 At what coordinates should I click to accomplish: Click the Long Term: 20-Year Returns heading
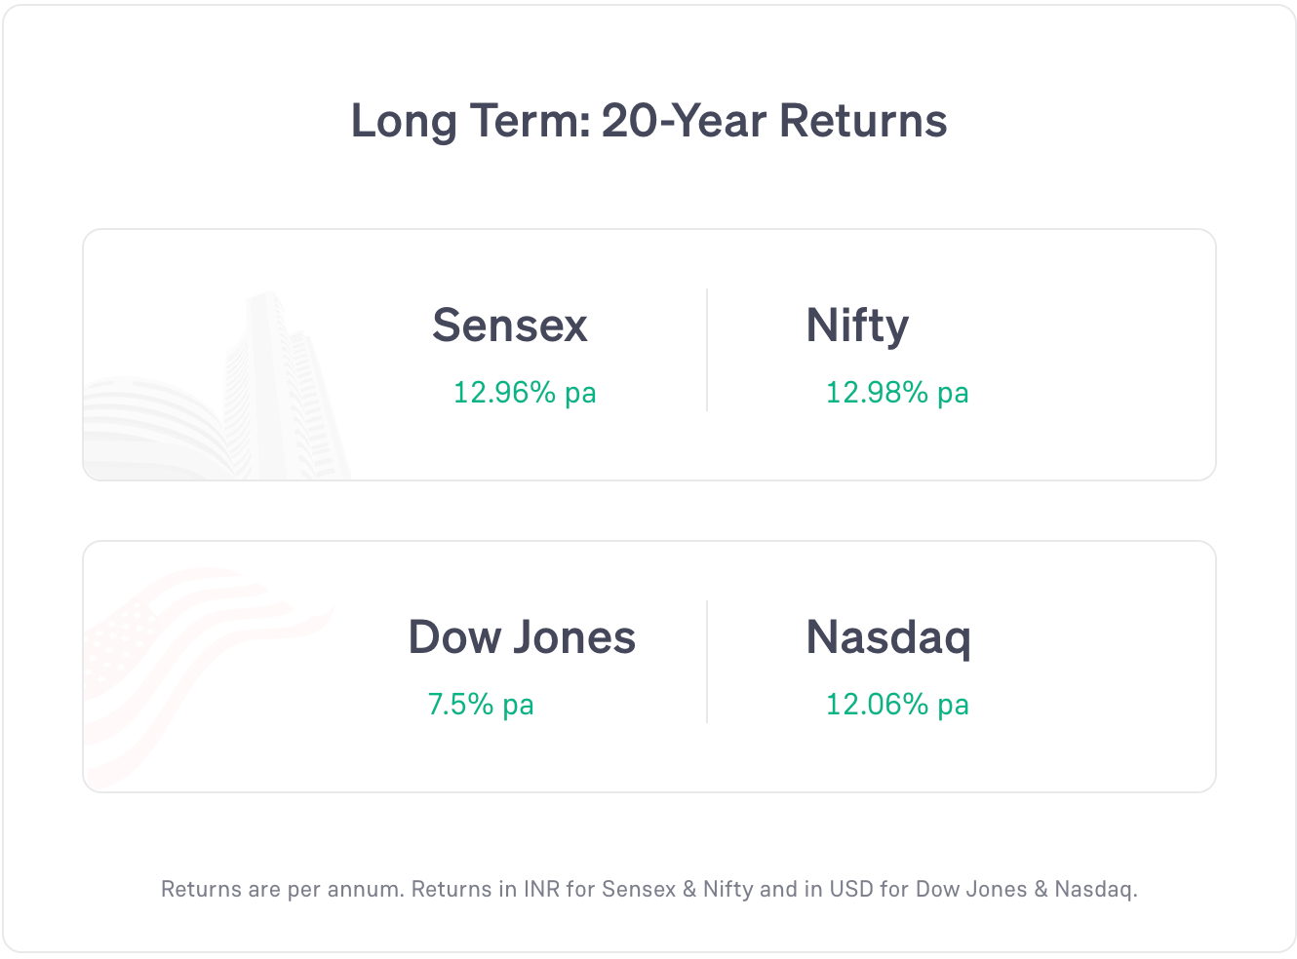pos(648,122)
